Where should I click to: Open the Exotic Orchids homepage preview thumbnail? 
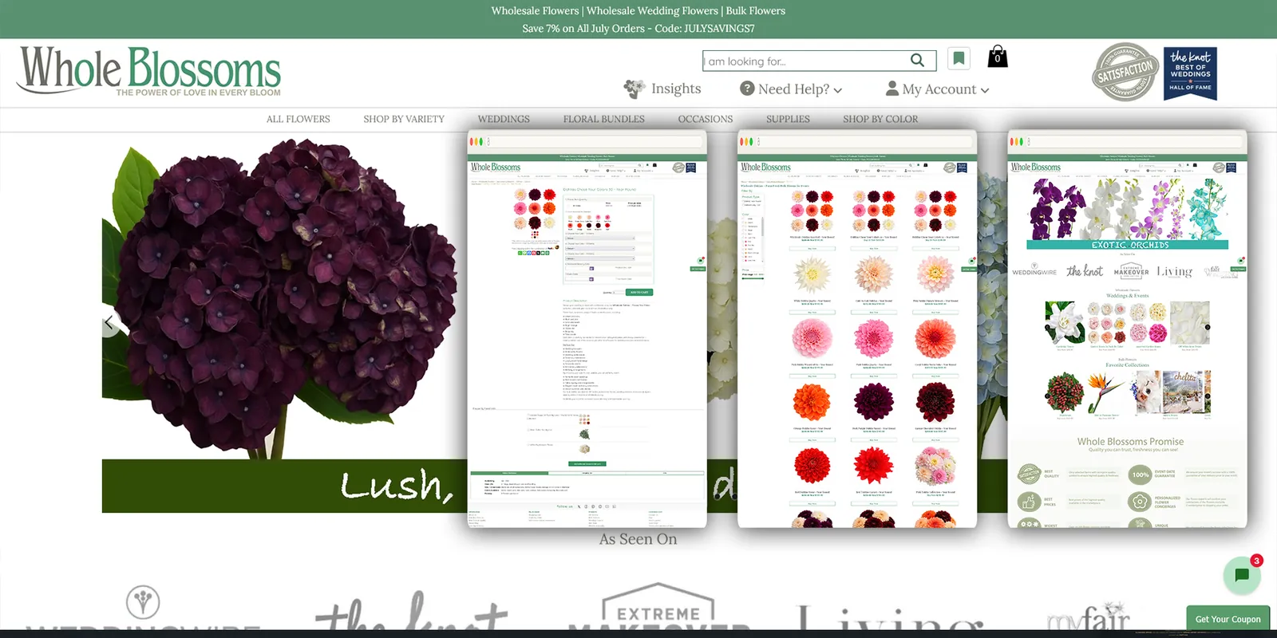pyautogui.click(x=1127, y=329)
